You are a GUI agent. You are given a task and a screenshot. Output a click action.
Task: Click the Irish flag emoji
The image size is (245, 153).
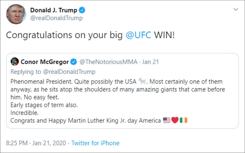[x=183, y=120]
